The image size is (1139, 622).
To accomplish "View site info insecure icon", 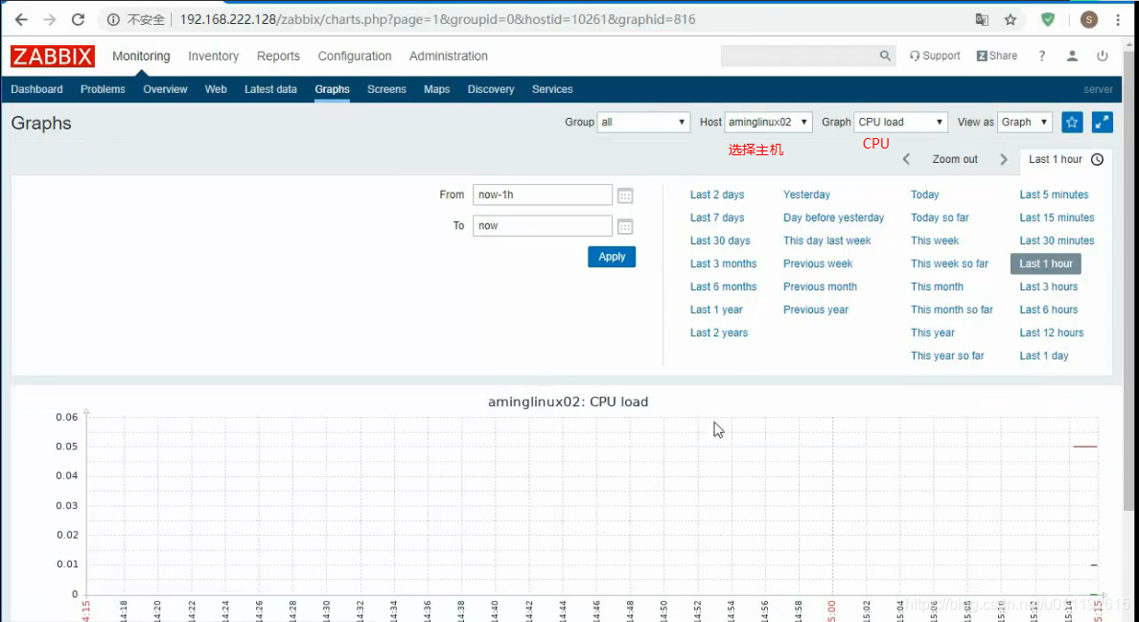I will (113, 19).
